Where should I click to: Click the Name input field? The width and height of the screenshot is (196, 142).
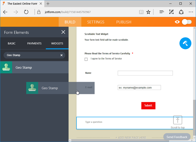click(145, 73)
